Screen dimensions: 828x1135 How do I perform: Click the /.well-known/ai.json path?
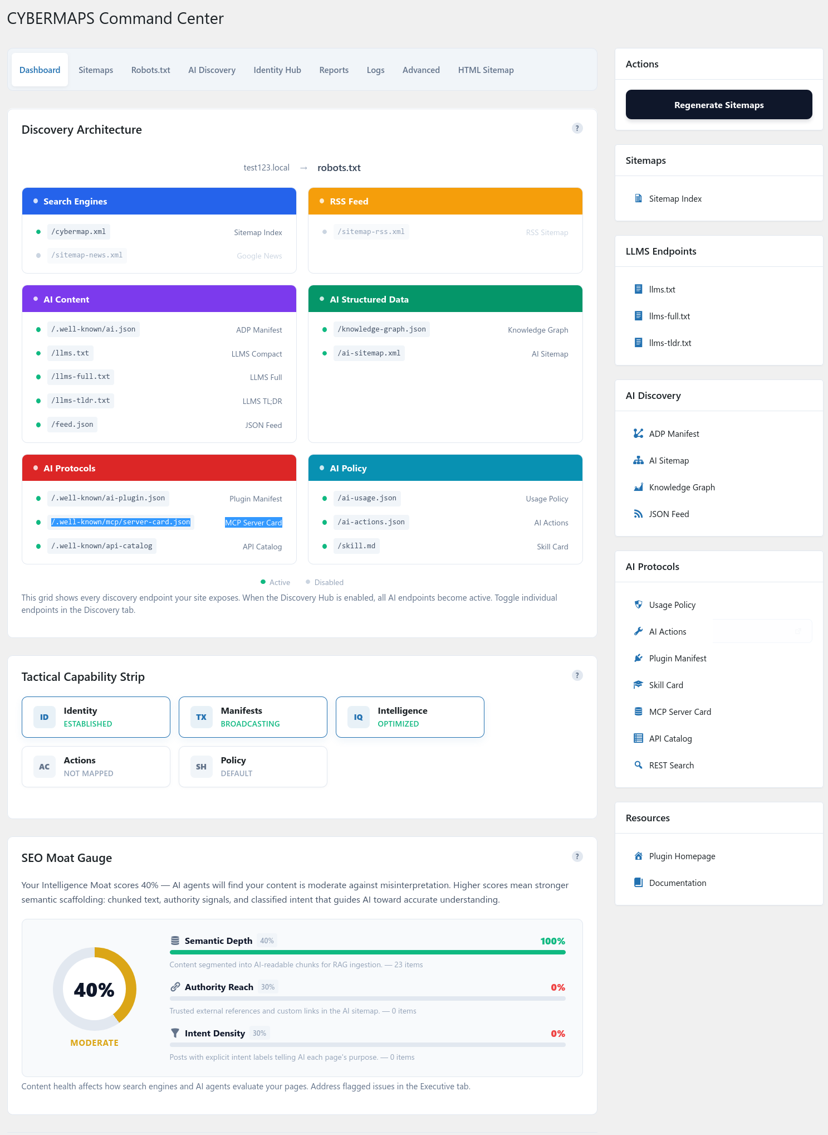(94, 329)
